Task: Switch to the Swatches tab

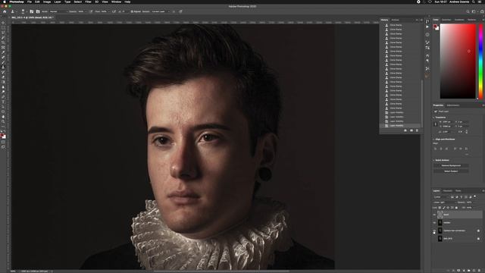Action: tap(446, 20)
